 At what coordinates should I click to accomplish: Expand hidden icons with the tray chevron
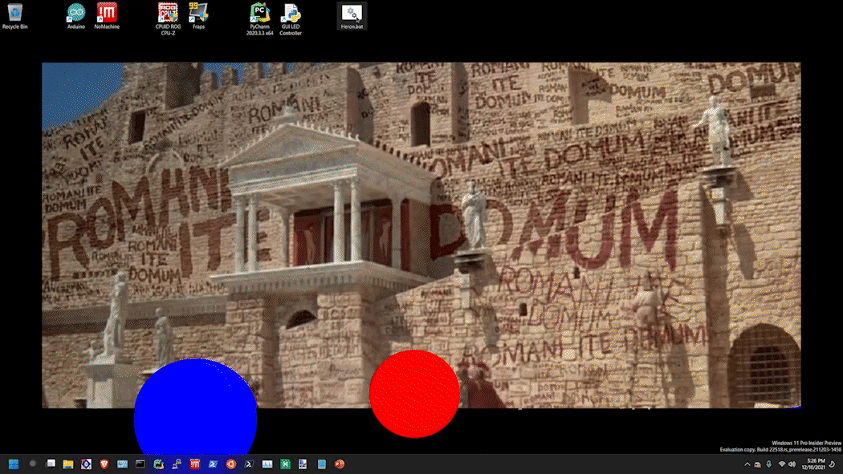747,464
